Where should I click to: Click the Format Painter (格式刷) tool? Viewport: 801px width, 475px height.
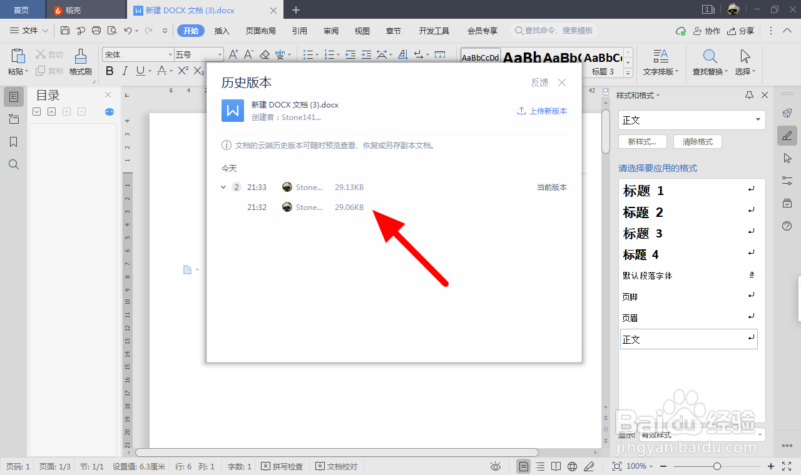coord(80,62)
